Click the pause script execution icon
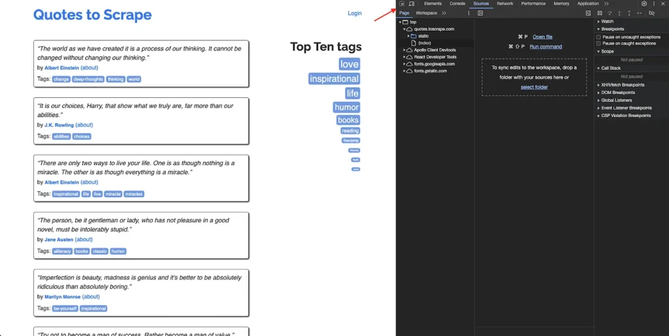This screenshot has width=669, height=336. click(600, 13)
